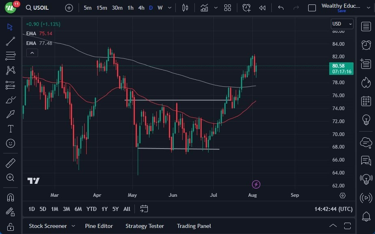Screen dimensions: 375x234
Task: Open the timeframe interval dropdown chevron
Action: [x=169, y=7]
